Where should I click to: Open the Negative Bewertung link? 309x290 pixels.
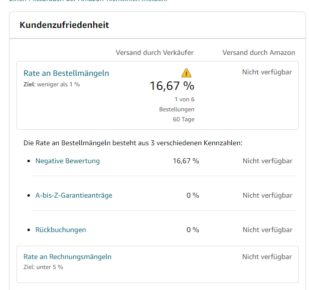tap(67, 161)
